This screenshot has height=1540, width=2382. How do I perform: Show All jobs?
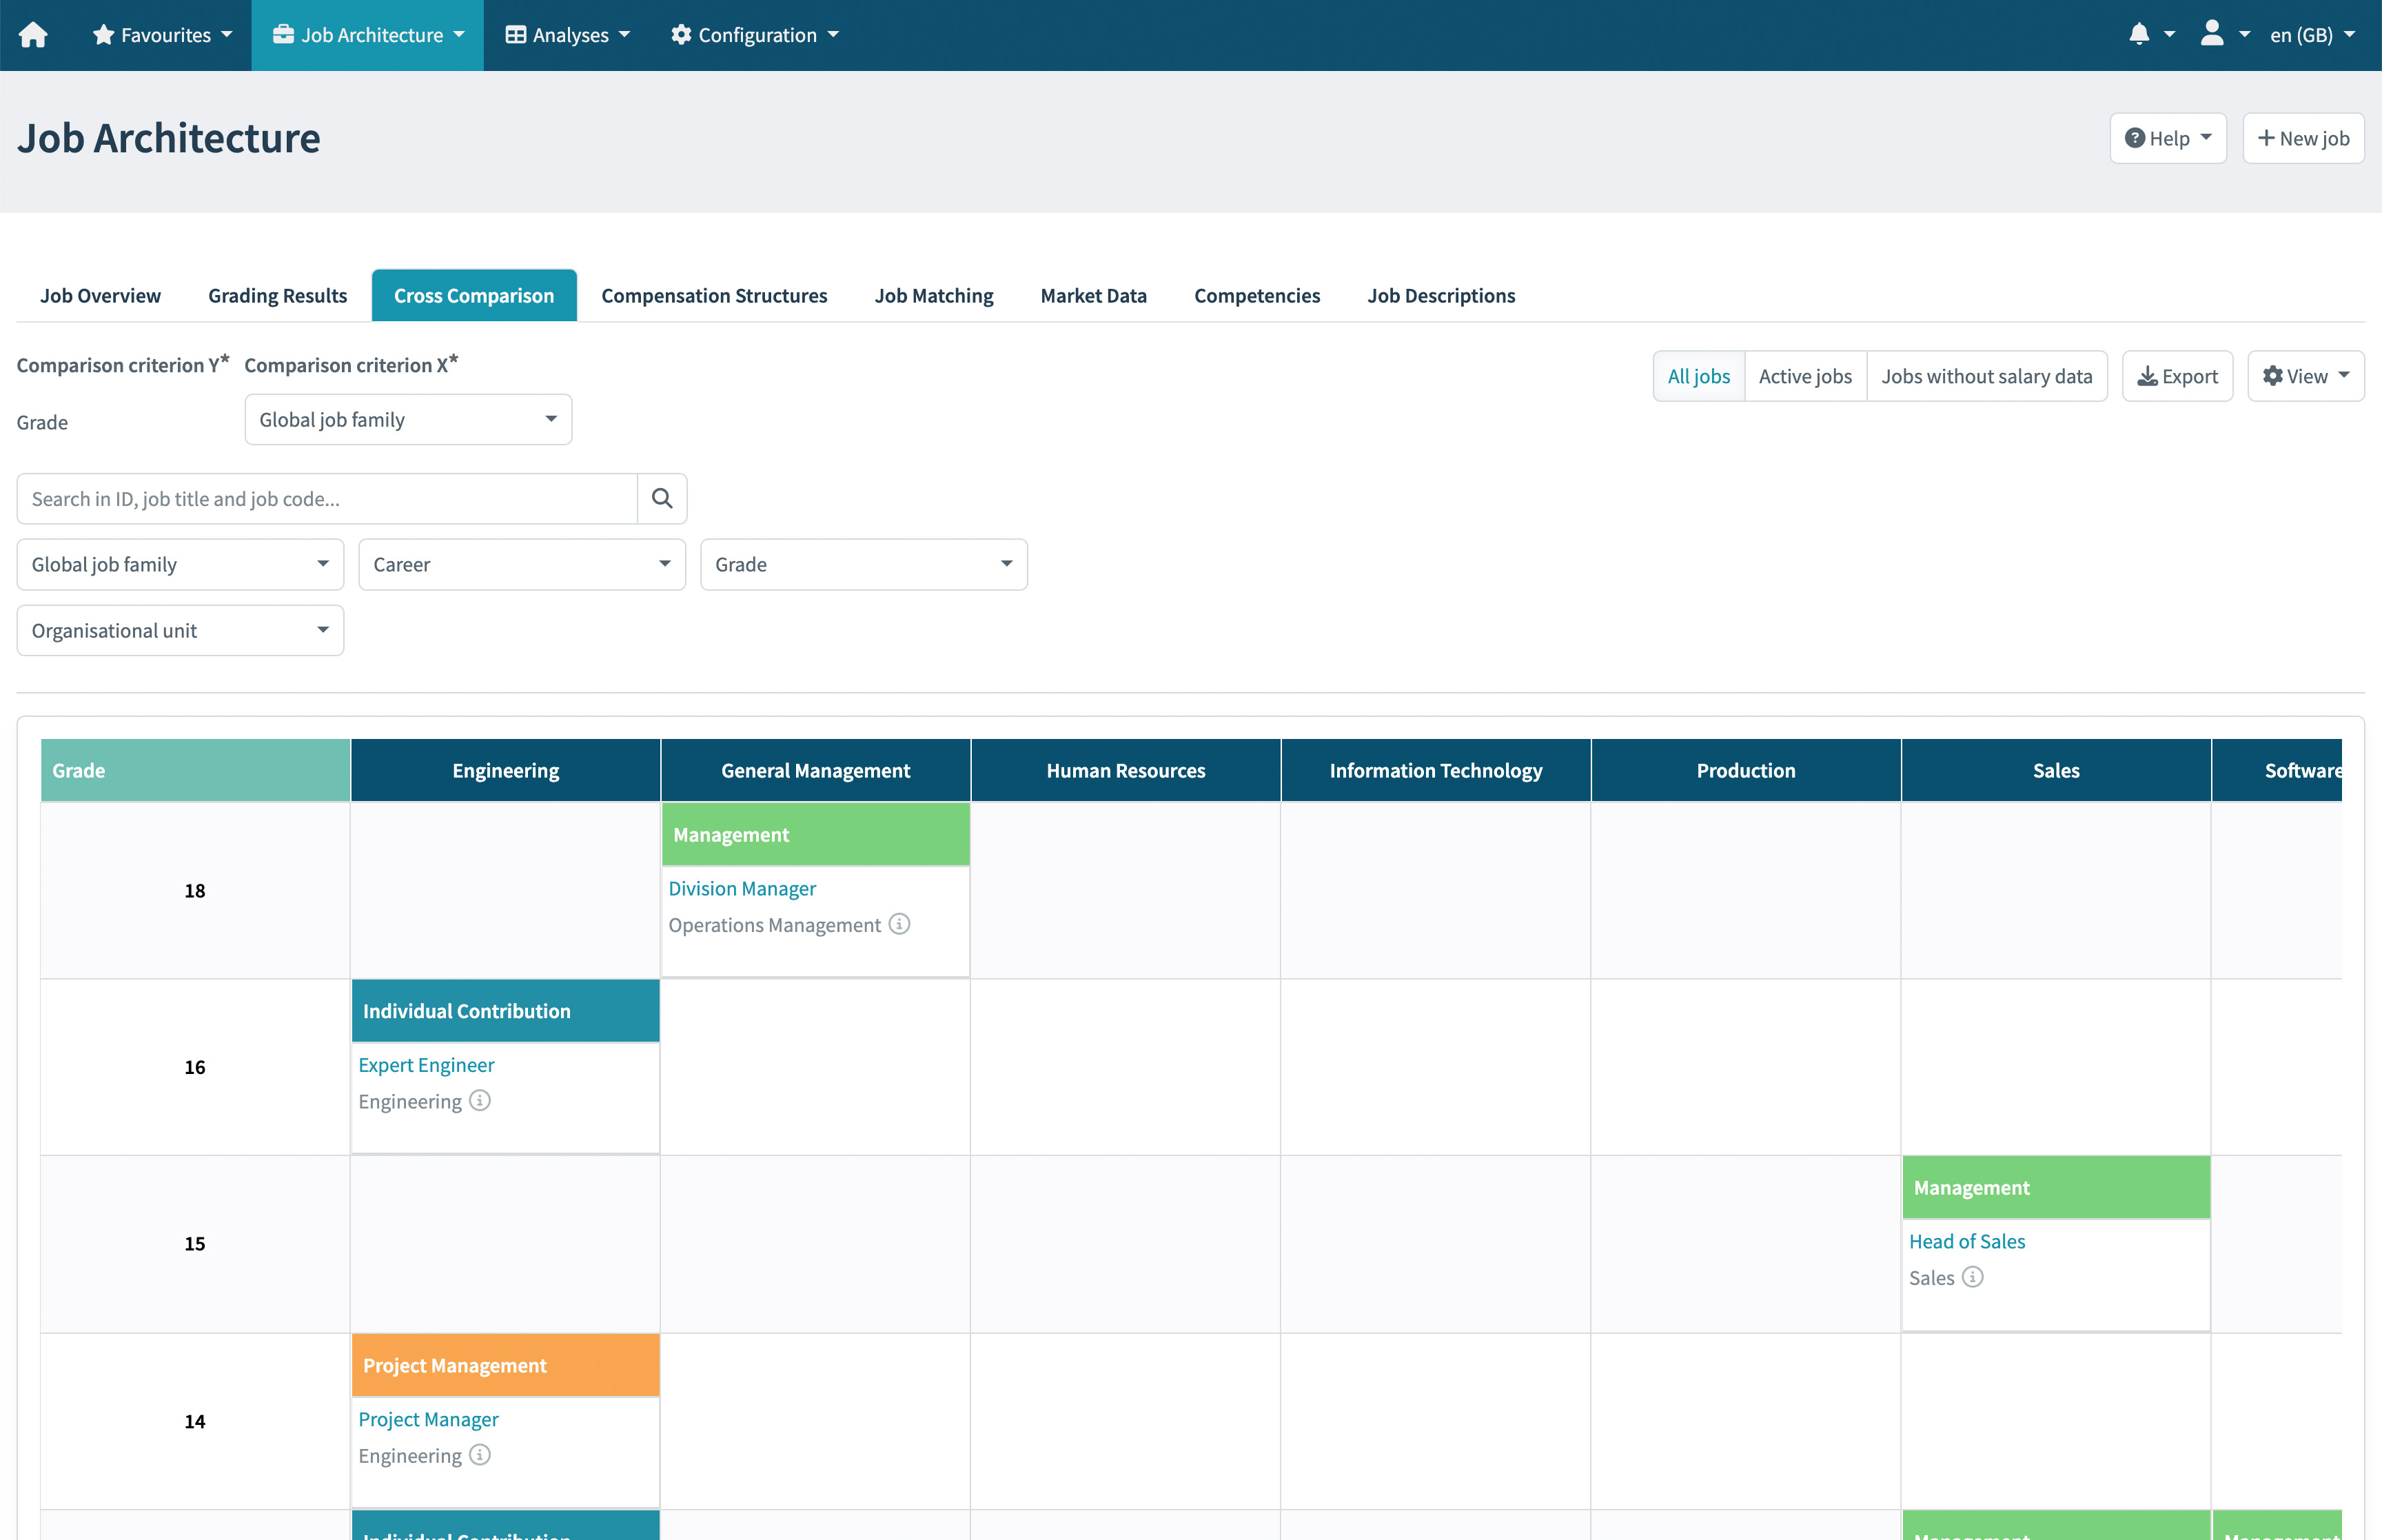click(x=1698, y=376)
